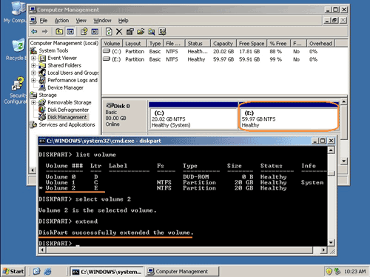370x277 pixels.
Task: Click disk pane scroll up arrow
Action: (x=344, y=101)
